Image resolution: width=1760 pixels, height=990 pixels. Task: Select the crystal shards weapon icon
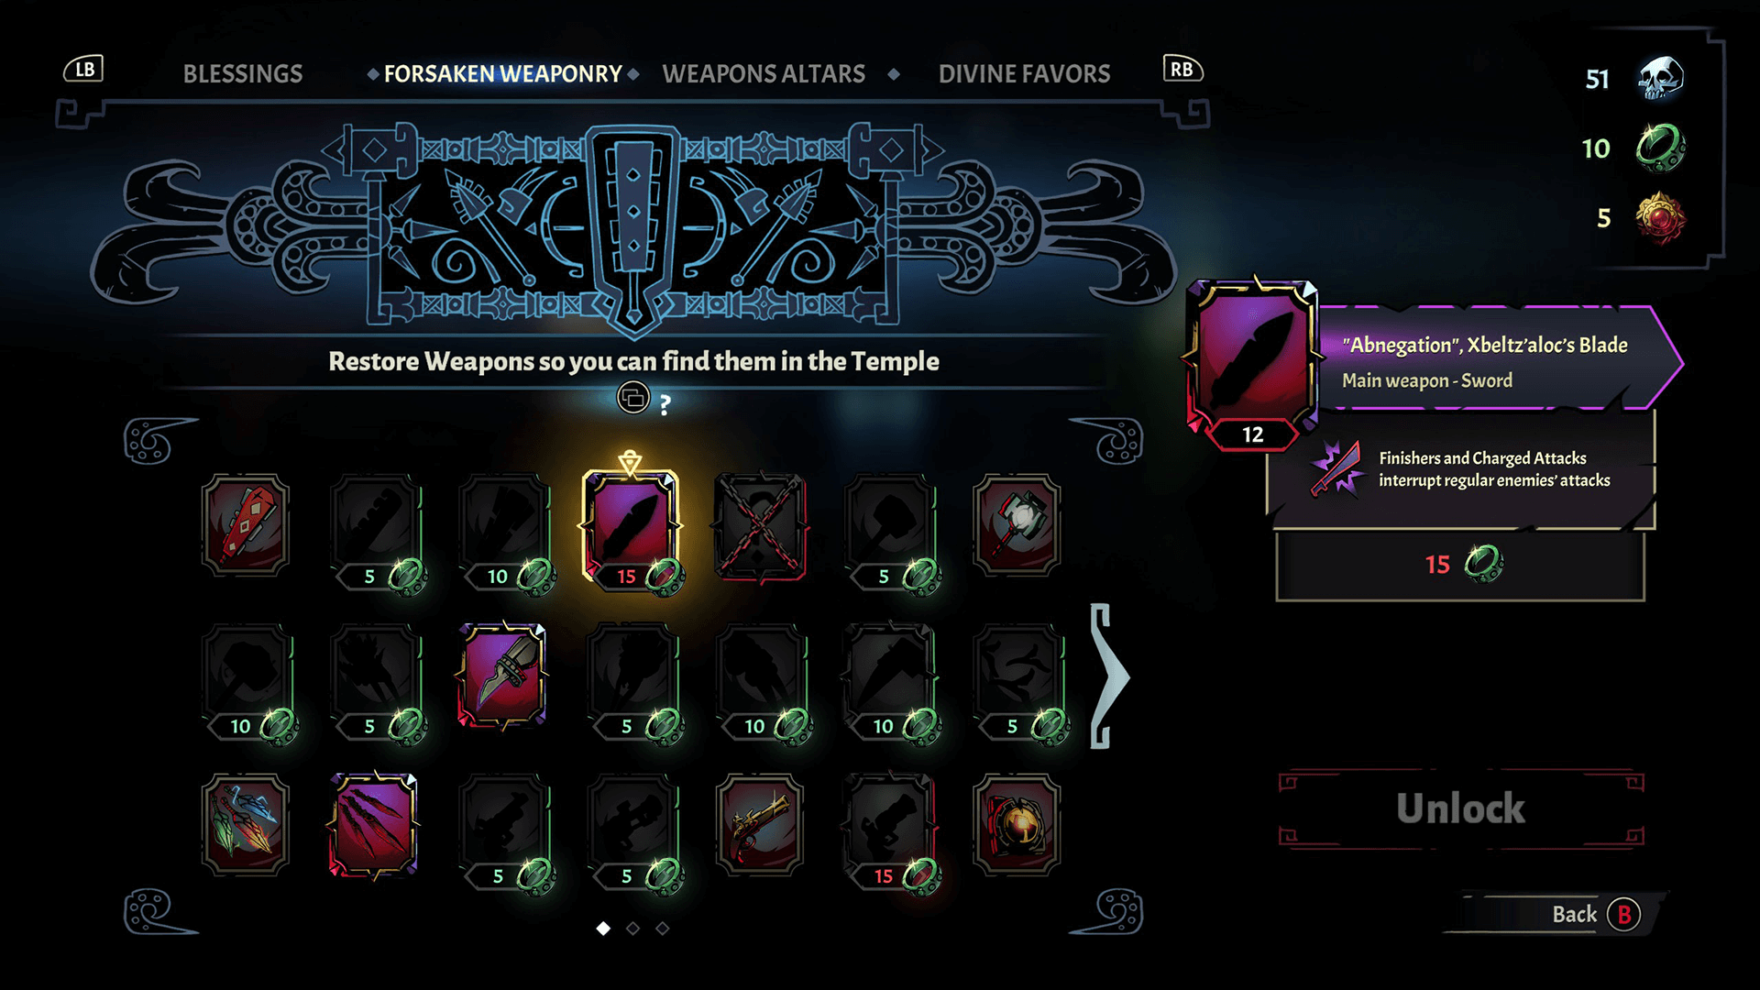click(x=246, y=824)
